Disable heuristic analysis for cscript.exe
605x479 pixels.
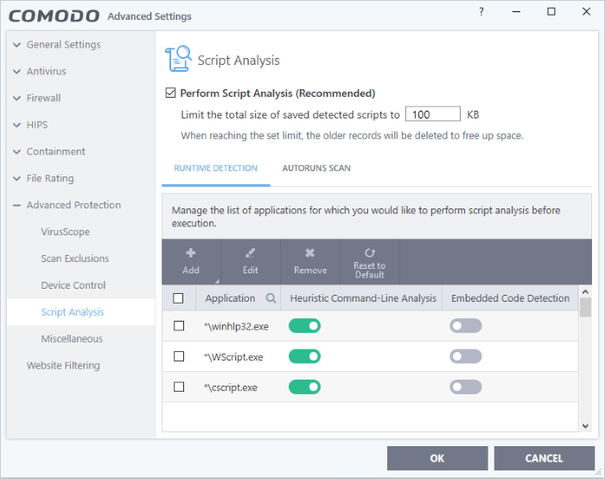pos(304,386)
